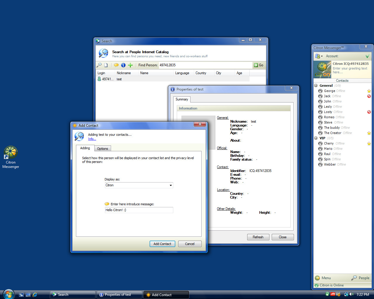Click the red blocked icon beside Losty
The width and height of the screenshot is (374, 299).
(x=369, y=112)
